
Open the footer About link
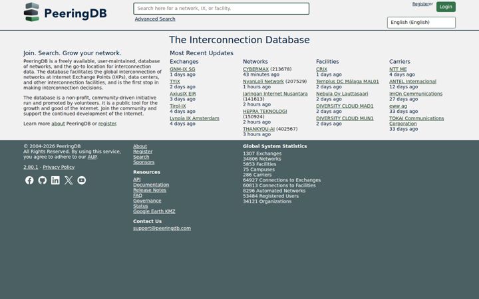[x=140, y=146]
